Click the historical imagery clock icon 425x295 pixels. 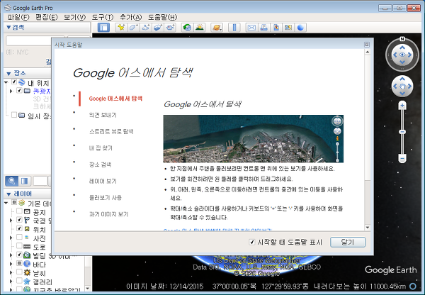187,28
